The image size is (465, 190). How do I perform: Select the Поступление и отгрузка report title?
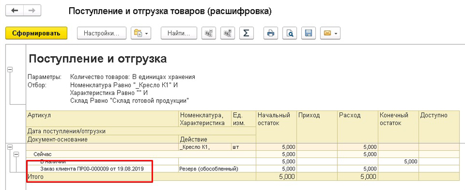pos(98,59)
